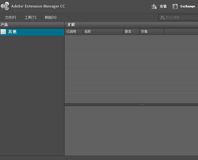This screenshot has width=198, height=160.
Task: Click the Adobe Extension Manager logo icon
Action: (5, 6)
